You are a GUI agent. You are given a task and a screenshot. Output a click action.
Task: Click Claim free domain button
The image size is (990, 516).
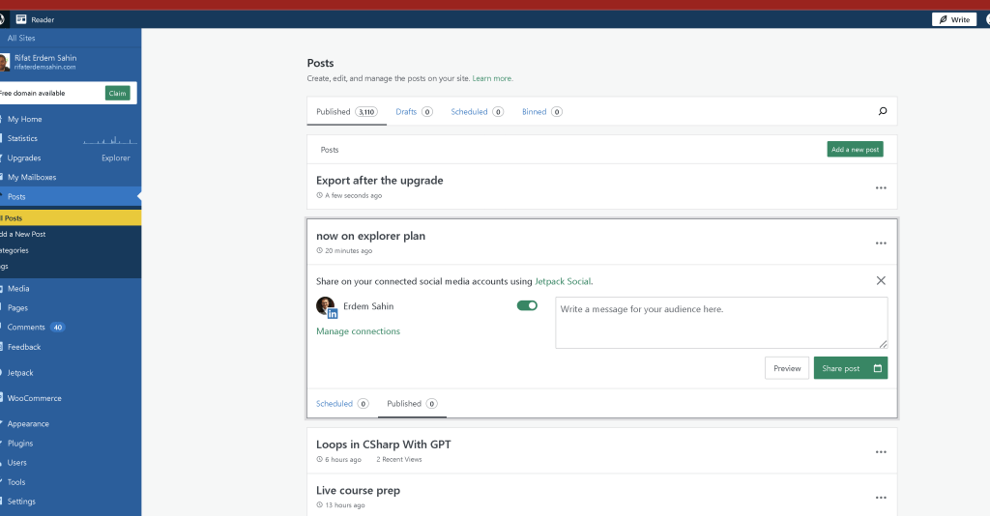[117, 94]
